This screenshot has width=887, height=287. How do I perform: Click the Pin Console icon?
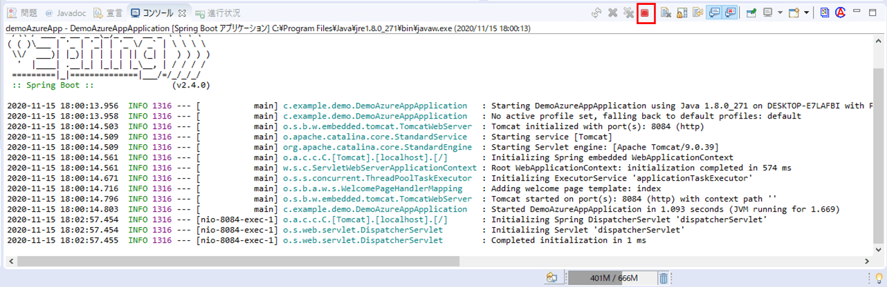coord(751,13)
